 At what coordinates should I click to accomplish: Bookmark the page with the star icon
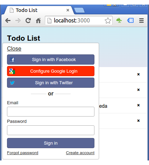pyautogui.click(x=108, y=21)
